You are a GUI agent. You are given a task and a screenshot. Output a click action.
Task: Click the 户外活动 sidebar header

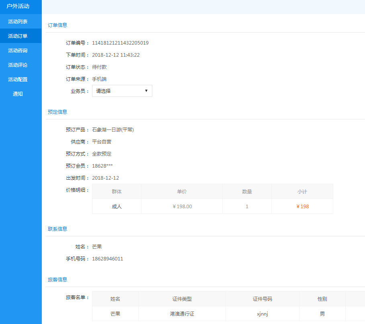pos(18,6)
